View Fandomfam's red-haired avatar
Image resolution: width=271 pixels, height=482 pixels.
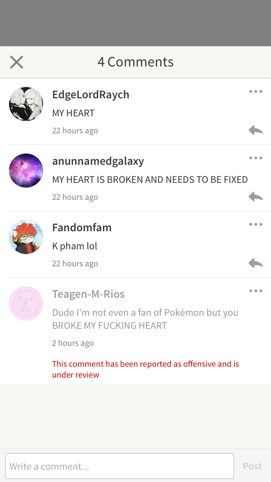coord(26,237)
